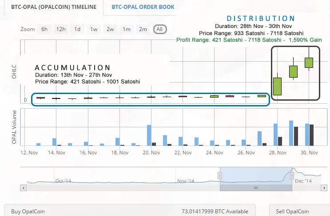Image resolution: width=330 pixels, height=216 pixels.
Task: Click the Sell OpalCoin panel header
Action: 300,210
